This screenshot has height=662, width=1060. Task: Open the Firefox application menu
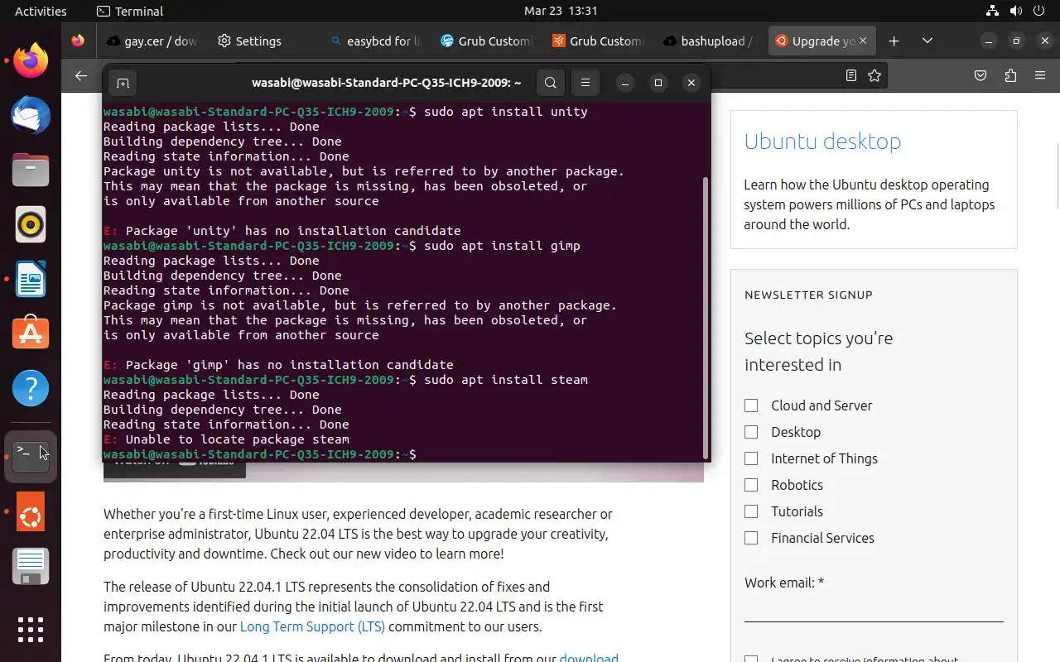(1040, 75)
